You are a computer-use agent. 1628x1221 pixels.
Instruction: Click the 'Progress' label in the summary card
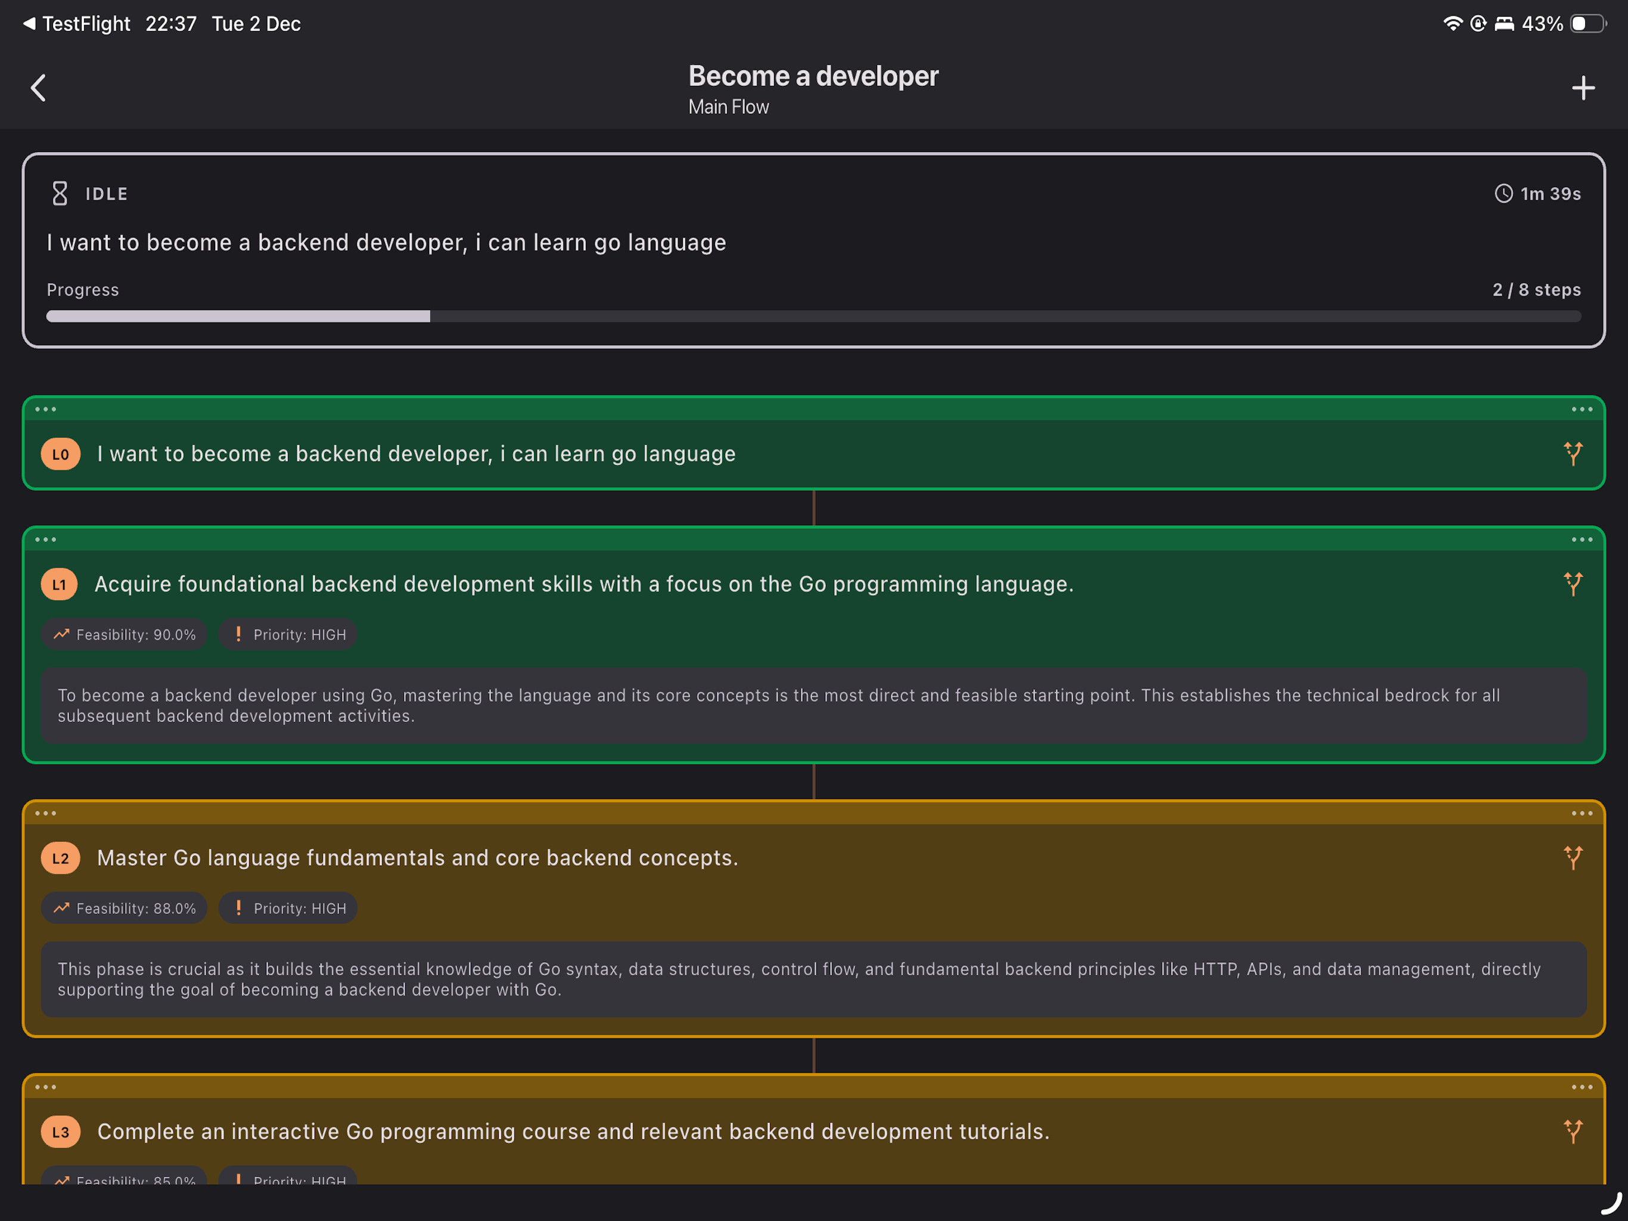pyautogui.click(x=82, y=290)
